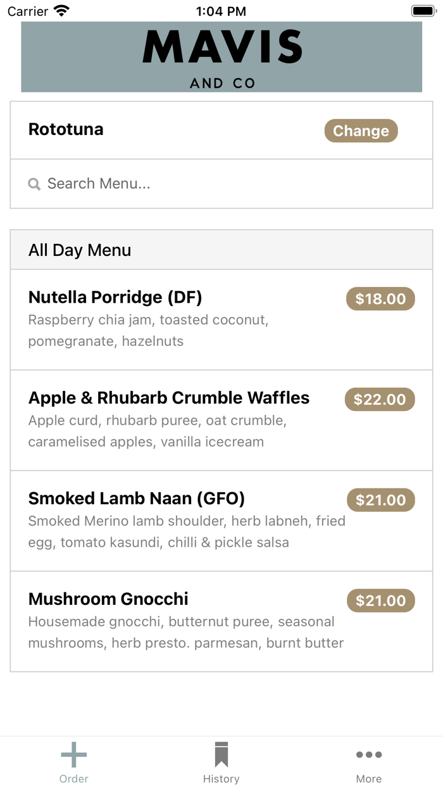The image size is (443, 788).
Task: Tap the plus Order icon
Action: tap(74, 754)
